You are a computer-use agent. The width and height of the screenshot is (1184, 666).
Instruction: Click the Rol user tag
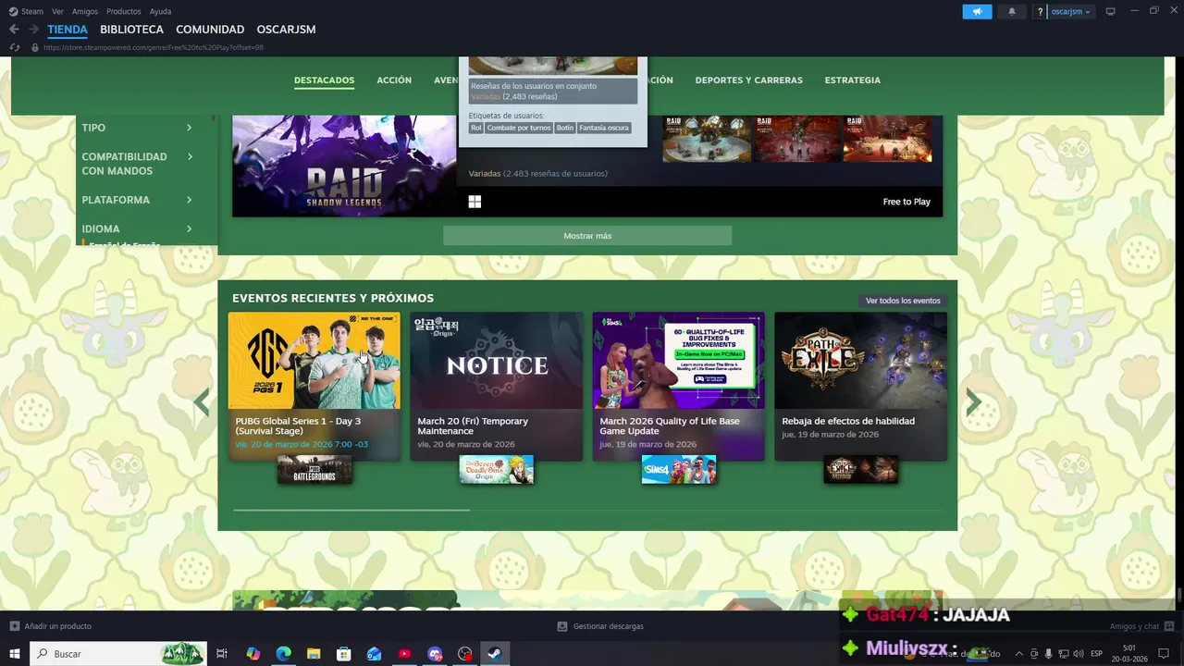(476, 128)
